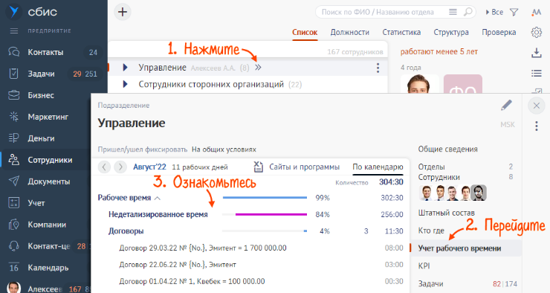
Task: Switch to the Статистика tab
Action: pos(401,32)
